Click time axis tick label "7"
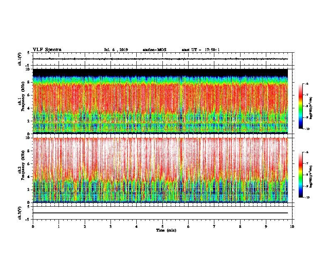 click(x=214, y=226)
